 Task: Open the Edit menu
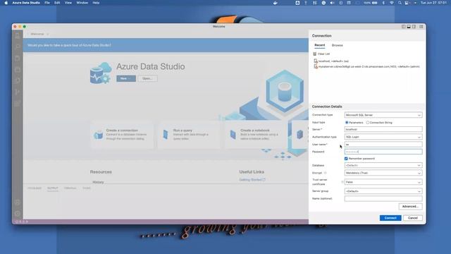click(57, 3)
